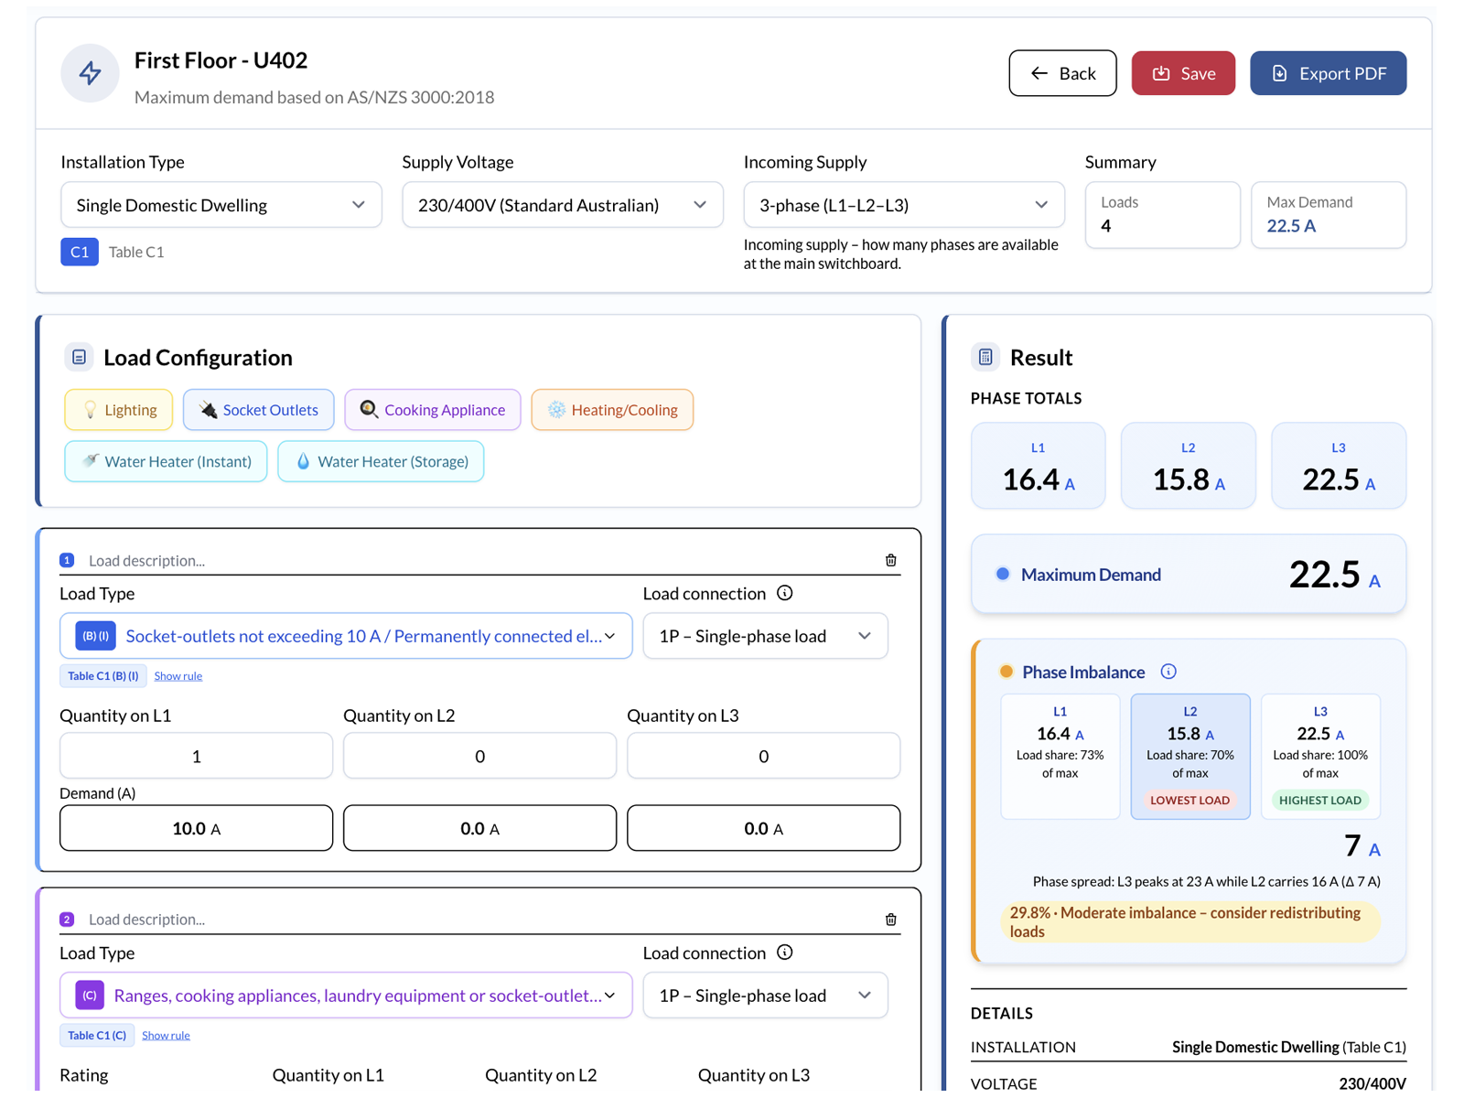
Task: Toggle the Lighting load category chip
Action: (x=118, y=410)
